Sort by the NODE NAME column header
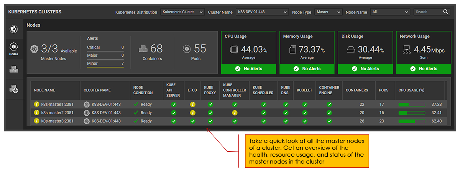460x172 pixels. pyautogui.click(x=44, y=90)
